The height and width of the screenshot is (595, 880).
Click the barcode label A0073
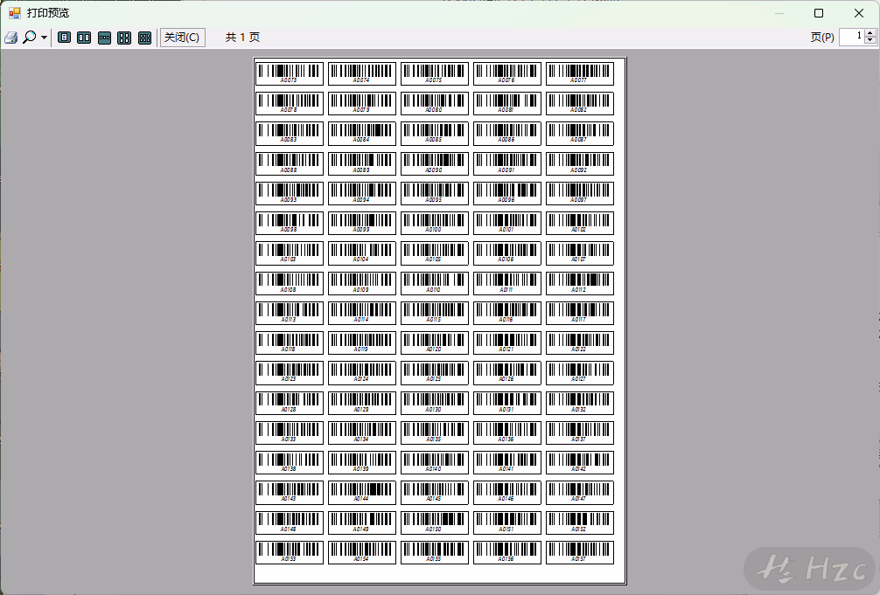tap(290, 73)
